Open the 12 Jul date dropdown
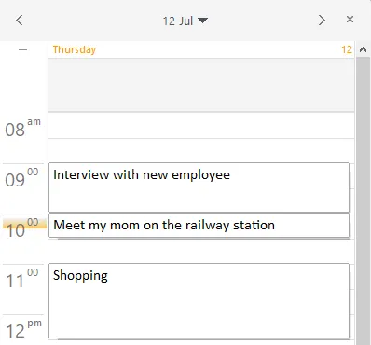 coord(185,21)
